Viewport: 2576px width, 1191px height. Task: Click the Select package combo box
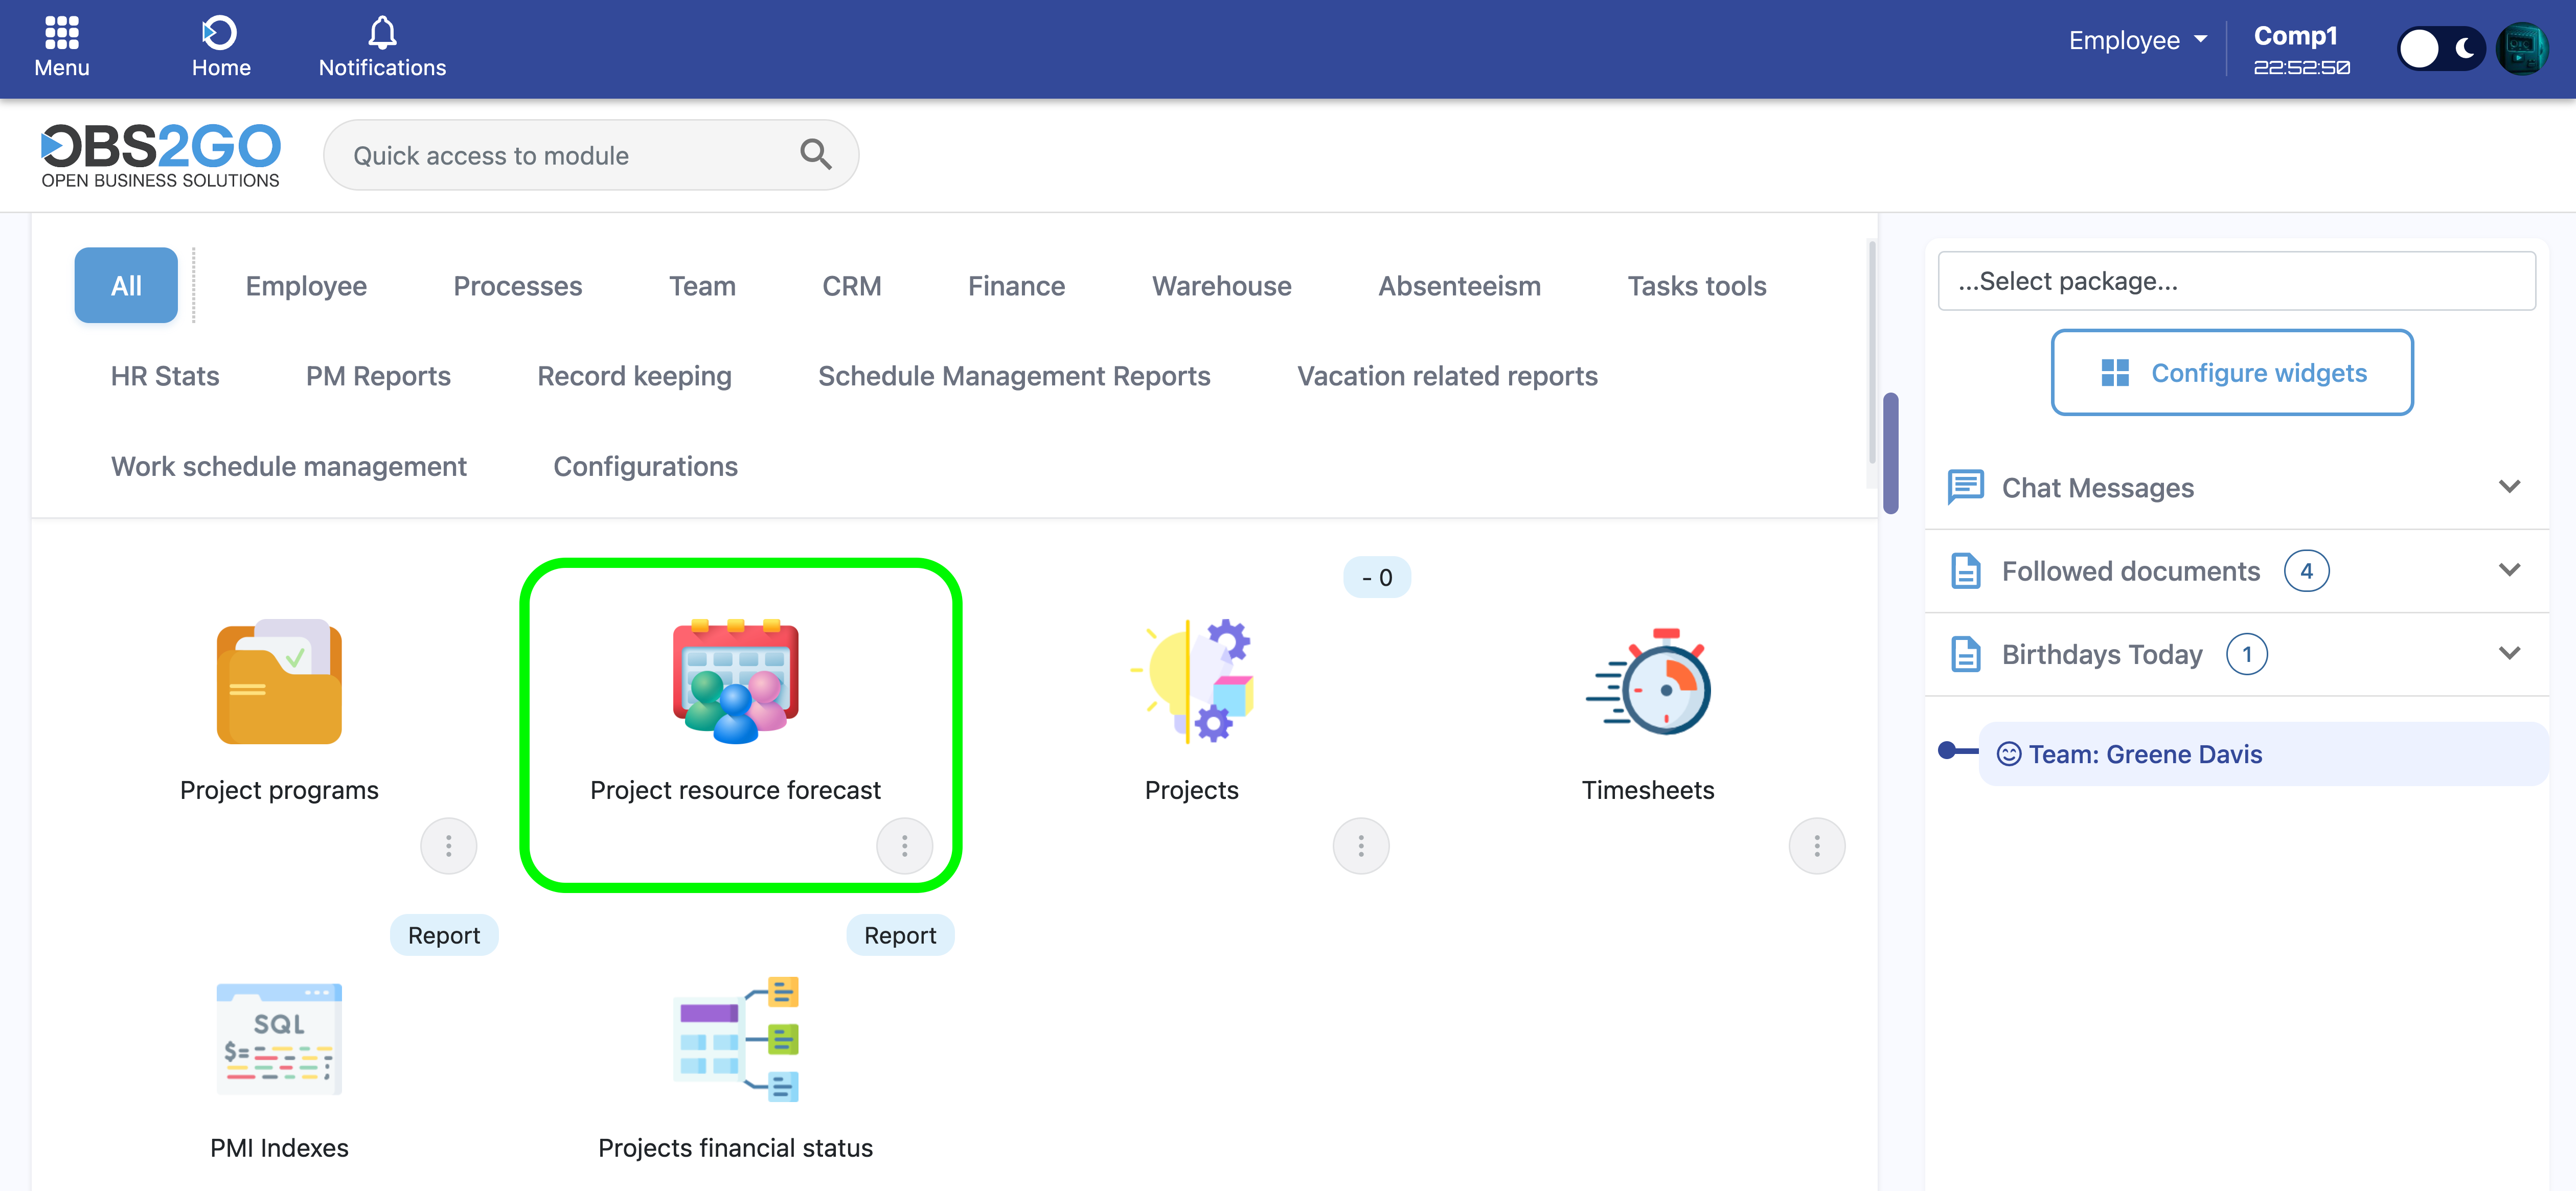pyautogui.click(x=2236, y=281)
